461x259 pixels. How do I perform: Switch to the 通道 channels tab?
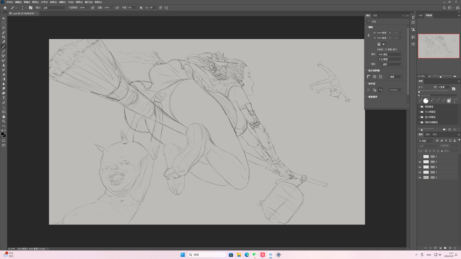click(428, 135)
